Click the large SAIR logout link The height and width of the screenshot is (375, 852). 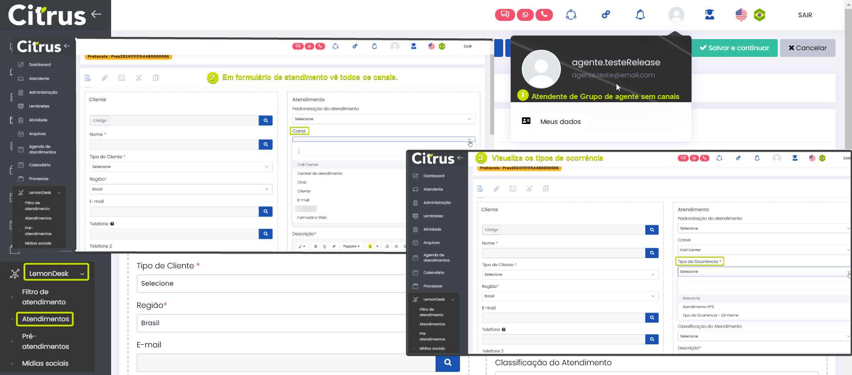[x=805, y=15]
